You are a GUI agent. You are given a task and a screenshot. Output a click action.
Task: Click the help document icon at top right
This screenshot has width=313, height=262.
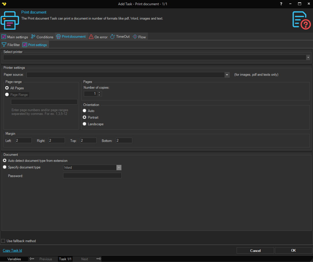pos(301,20)
